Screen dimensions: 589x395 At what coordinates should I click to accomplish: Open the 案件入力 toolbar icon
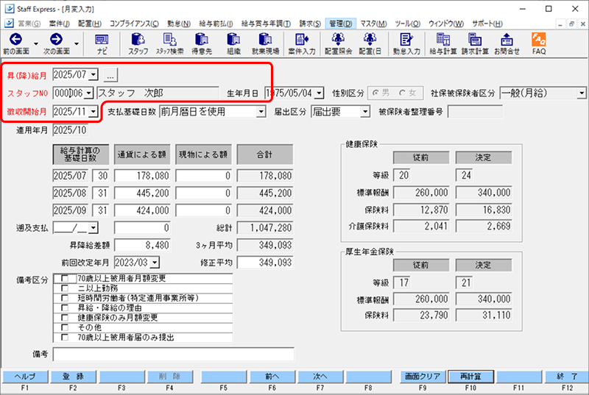point(302,44)
